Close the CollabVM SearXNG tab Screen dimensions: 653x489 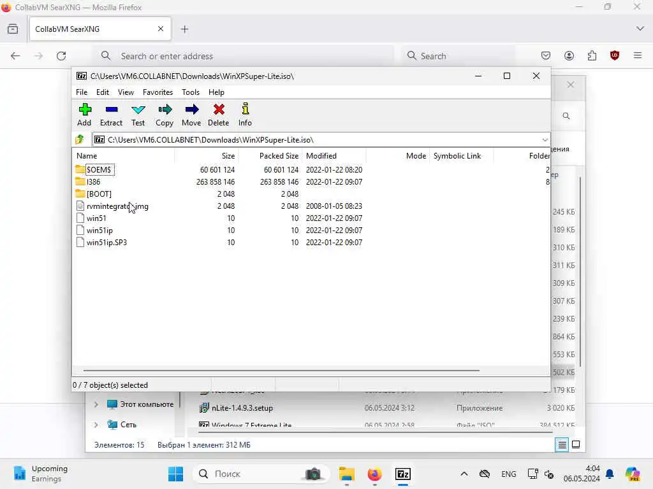[x=161, y=29]
